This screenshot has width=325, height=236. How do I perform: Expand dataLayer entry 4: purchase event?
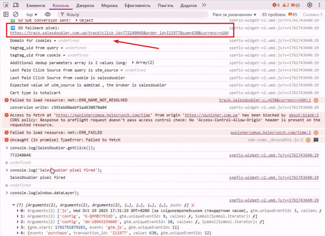[x=18, y=233]
